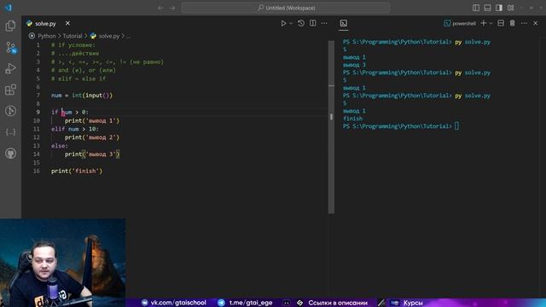Click the webcam video thumbnail

(x=62, y=263)
